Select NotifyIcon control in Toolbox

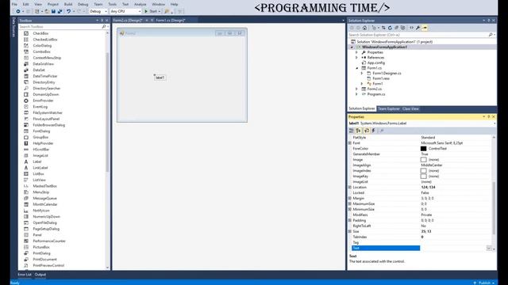pos(41,211)
